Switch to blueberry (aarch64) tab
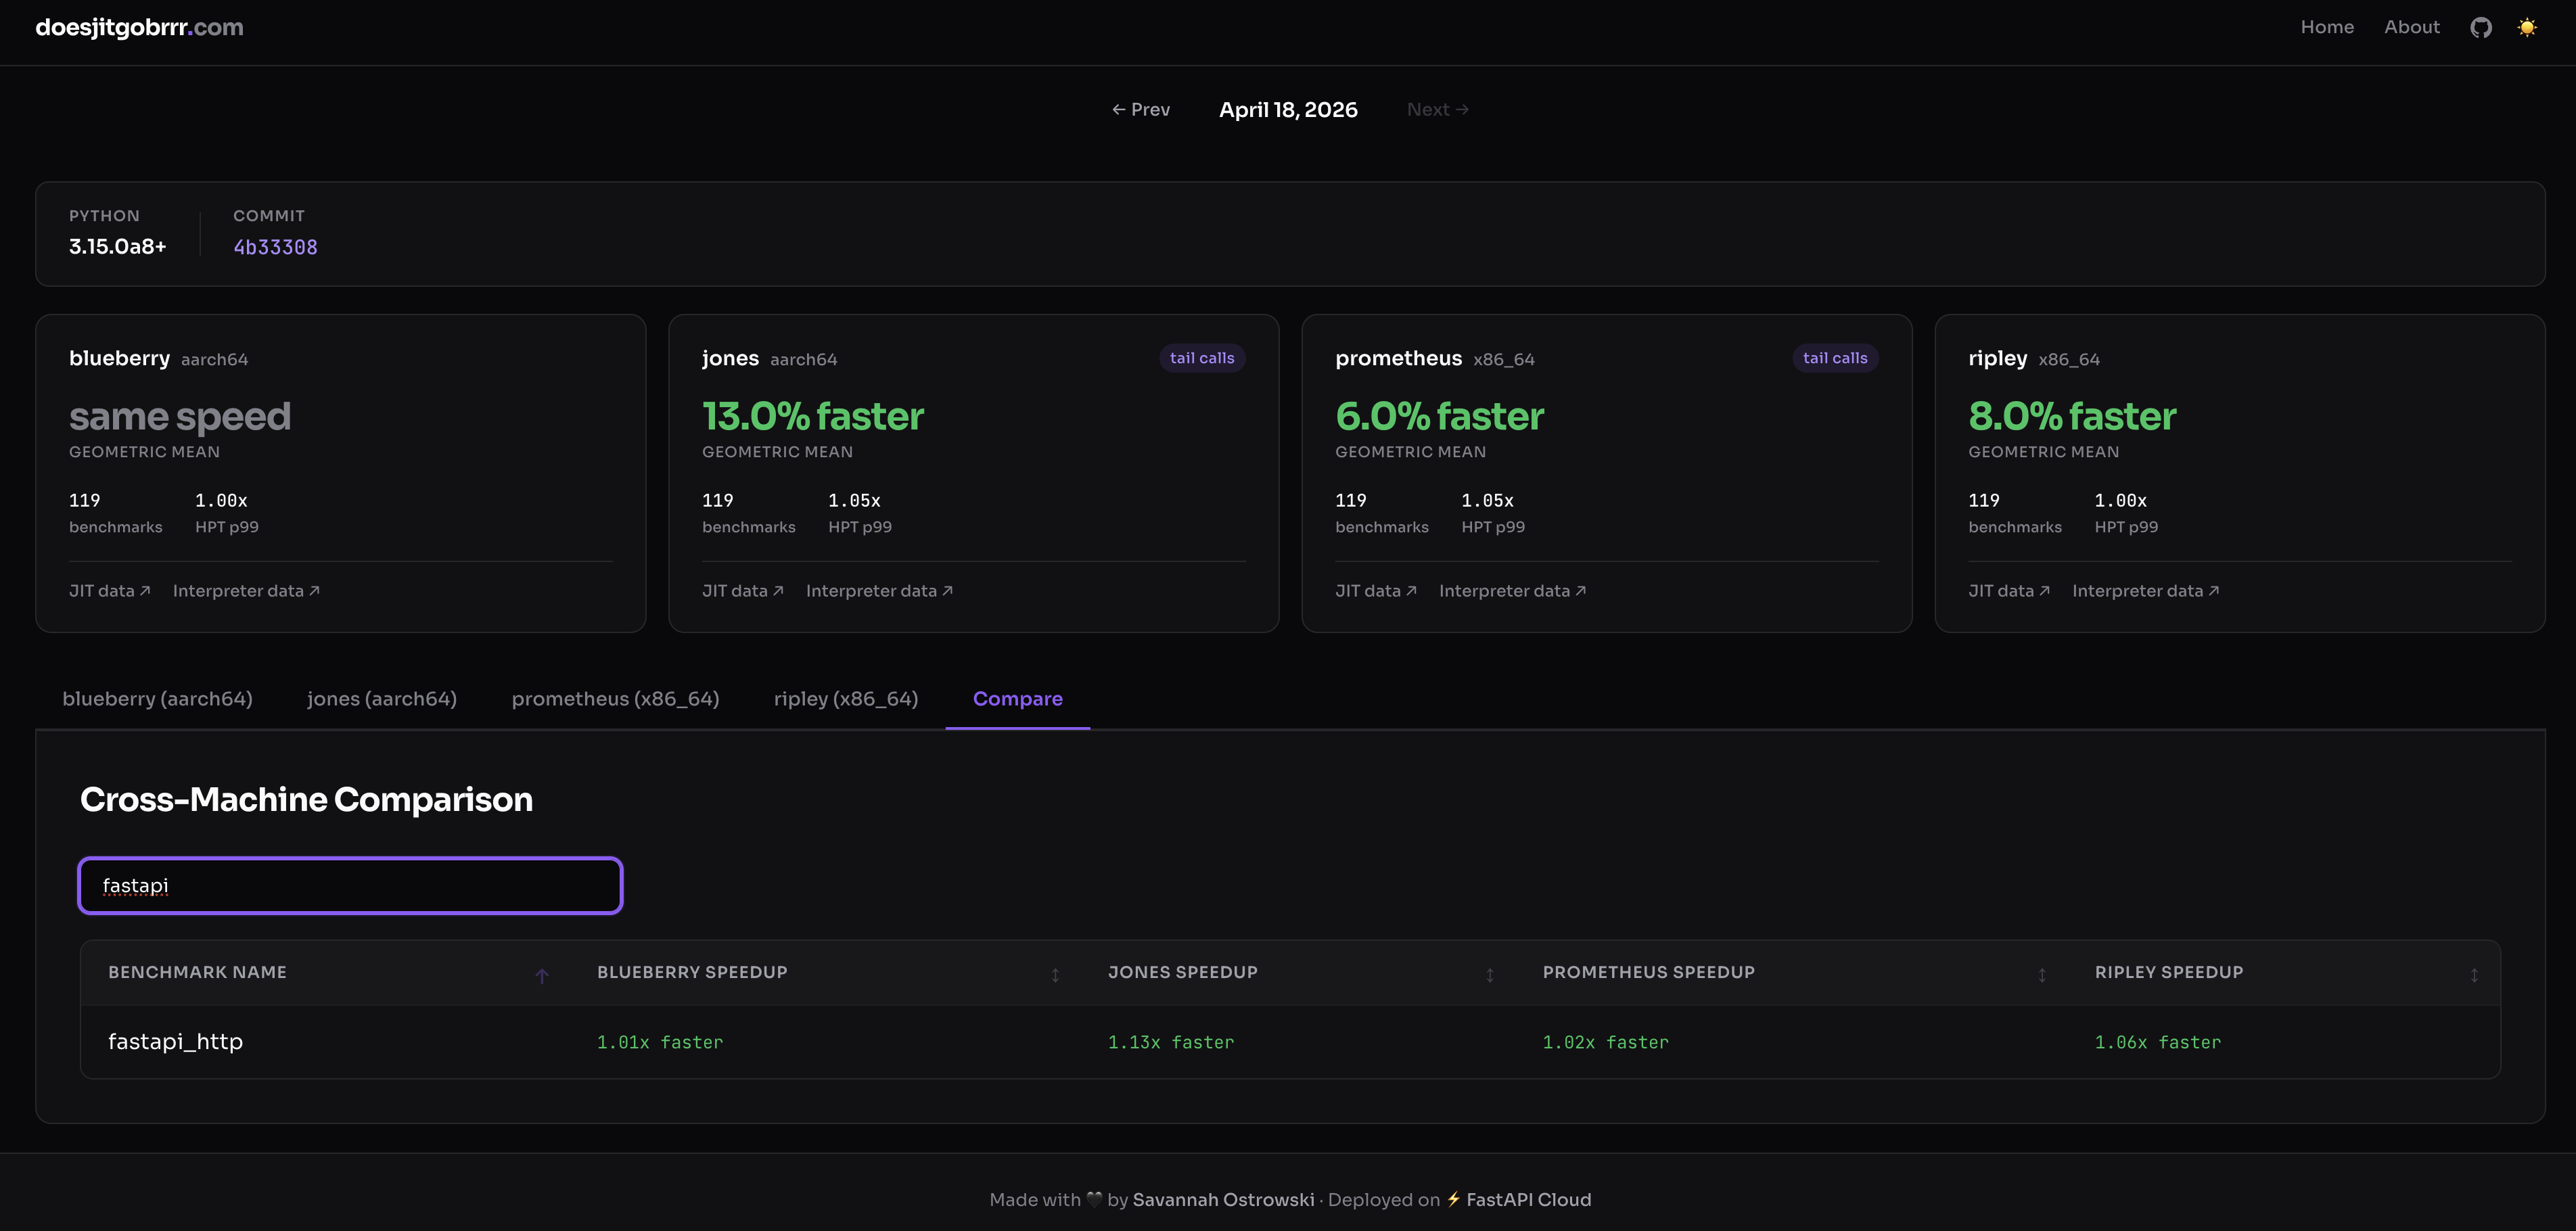The height and width of the screenshot is (1231, 2576). click(157, 698)
